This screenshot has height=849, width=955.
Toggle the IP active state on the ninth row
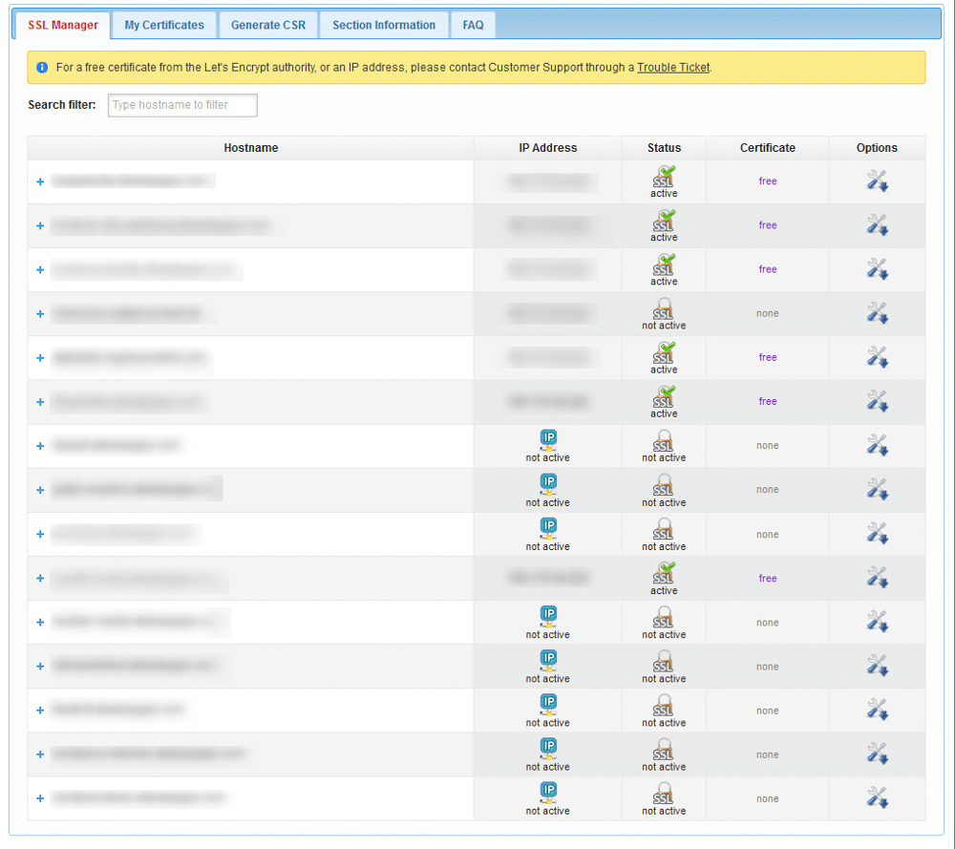[547, 526]
